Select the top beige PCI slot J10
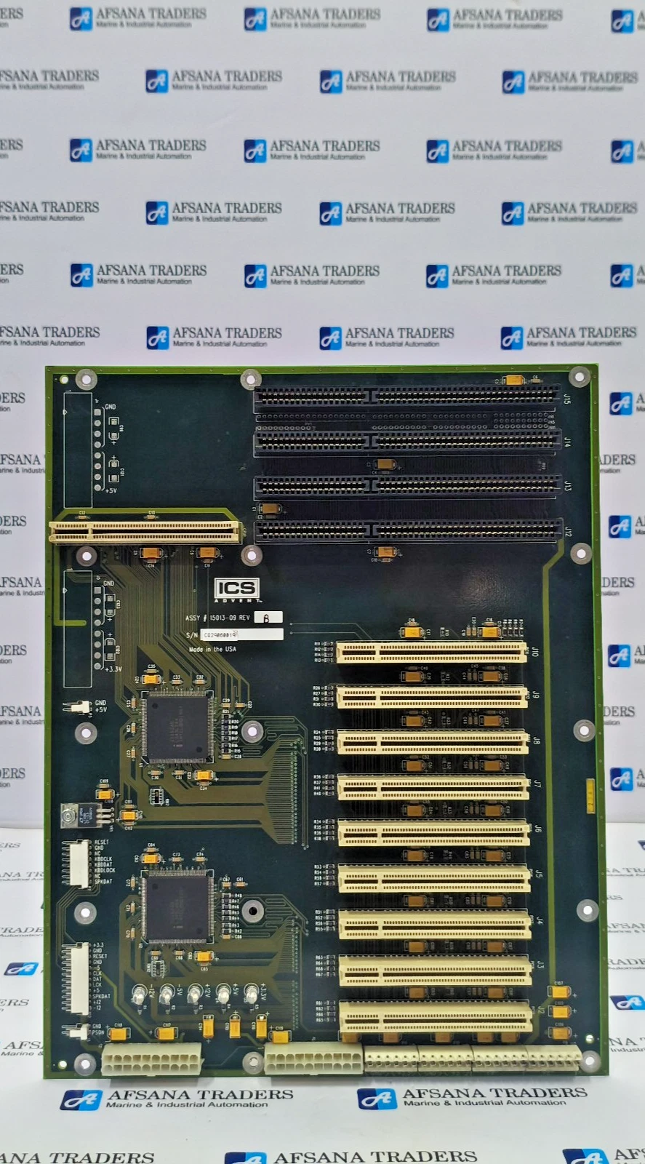Viewport: 645px width, 1164px height. pyautogui.click(x=431, y=652)
